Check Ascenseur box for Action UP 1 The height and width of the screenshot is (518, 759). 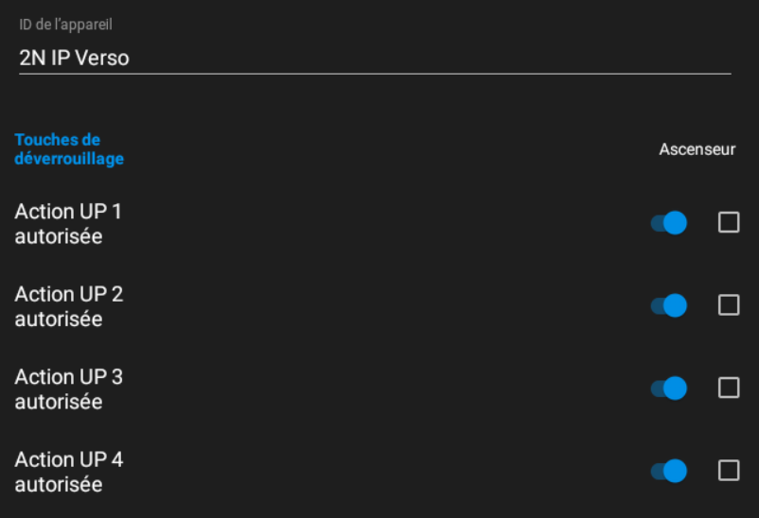[x=729, y=222]
